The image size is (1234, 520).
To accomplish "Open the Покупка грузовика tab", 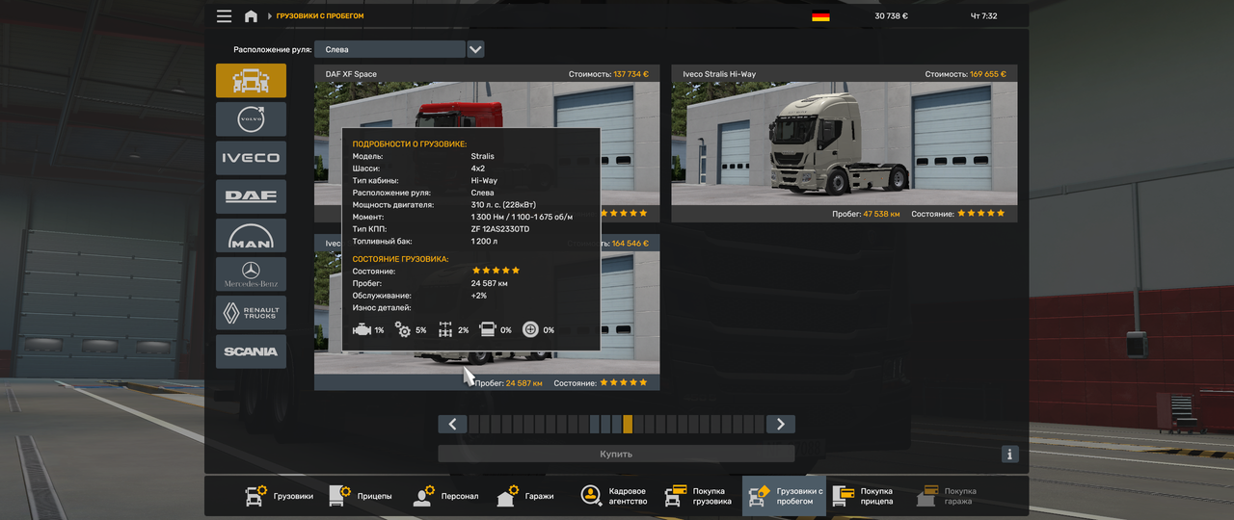I will (x=699, y=496).
